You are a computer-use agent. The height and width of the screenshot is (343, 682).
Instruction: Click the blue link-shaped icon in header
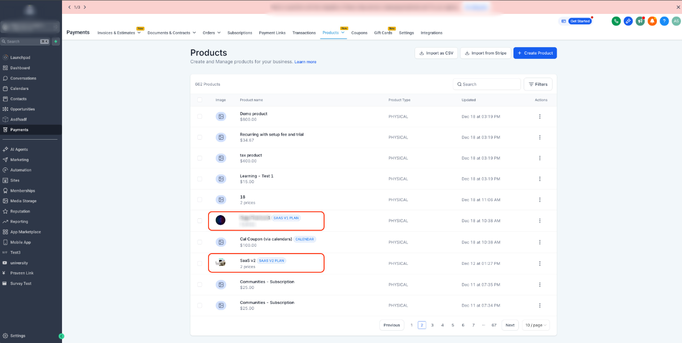click(x=628, y=21)
